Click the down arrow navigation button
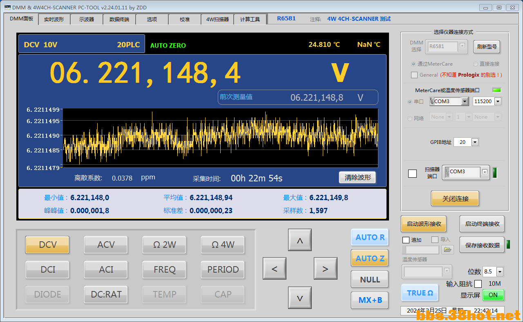 300,298
